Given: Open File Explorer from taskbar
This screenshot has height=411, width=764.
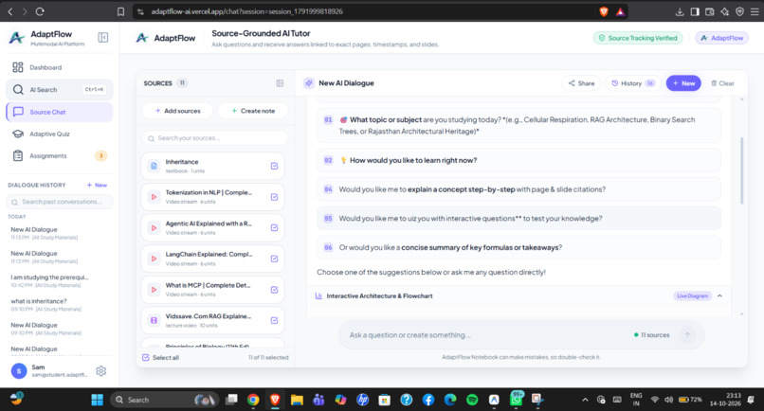Looking at the screenshot, I should pos(297,400).
